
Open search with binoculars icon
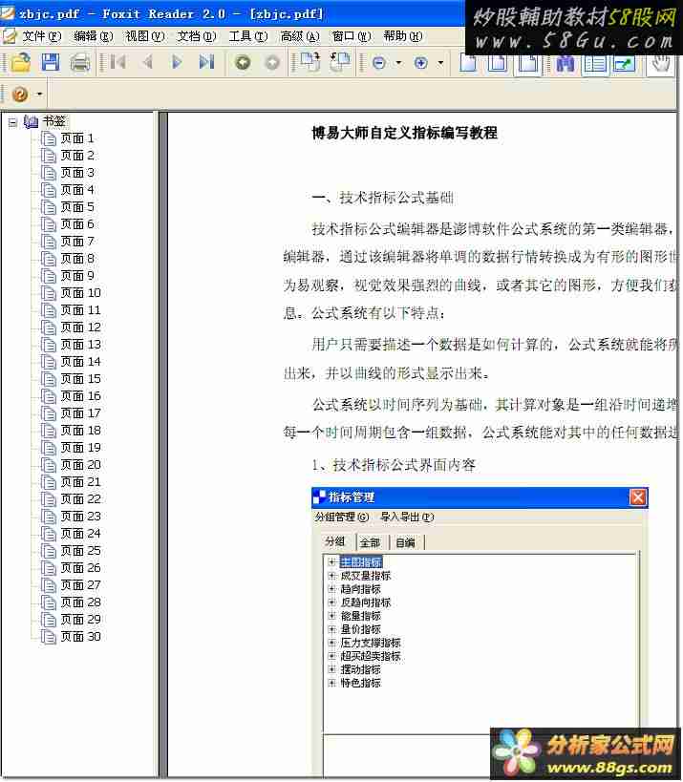tap(566, 64)
